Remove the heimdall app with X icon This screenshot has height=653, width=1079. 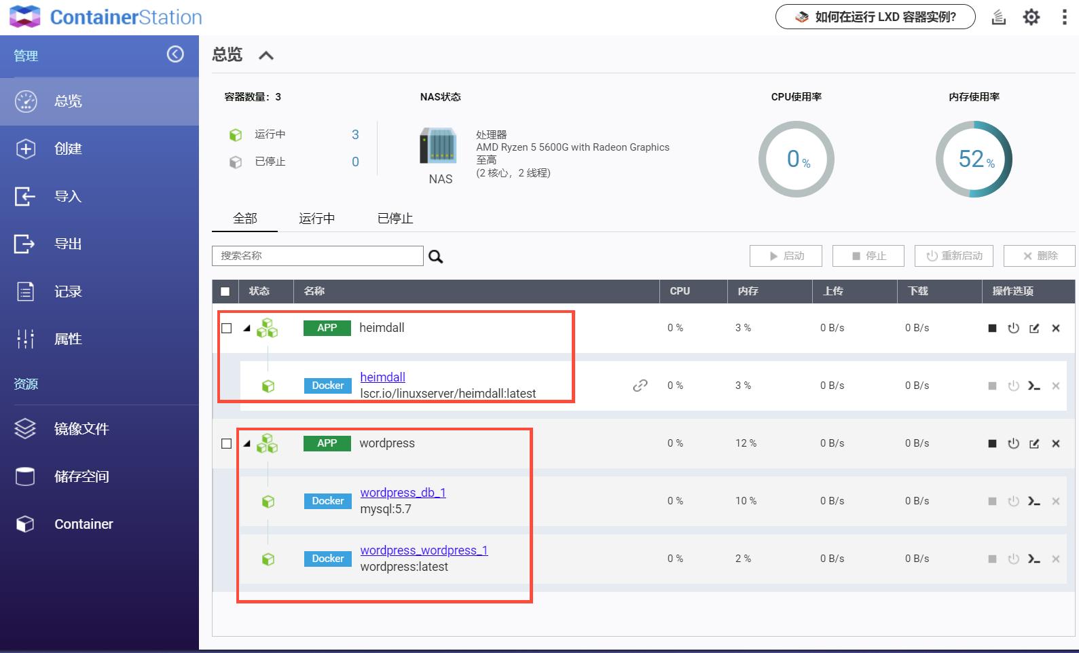[x=1056, y=329]
